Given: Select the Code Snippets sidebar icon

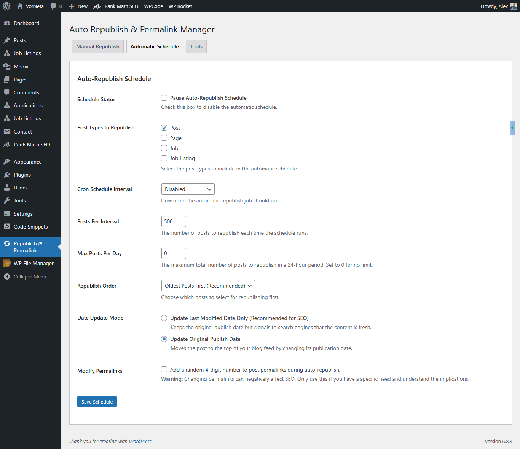Looking at the screenshot, I should pyautogui.click(x=8, y=227).
